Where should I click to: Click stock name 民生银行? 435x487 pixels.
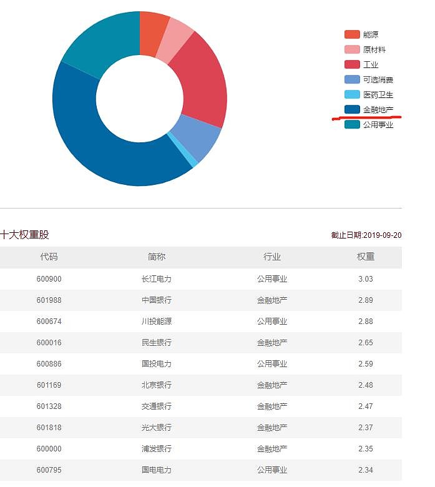click(x=157, y=343)
